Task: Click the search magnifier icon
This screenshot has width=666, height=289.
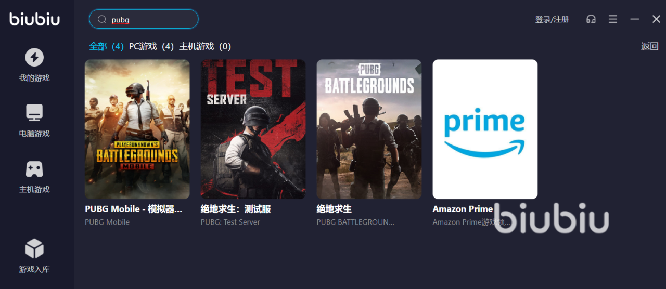Action: (x=102, y=19)
